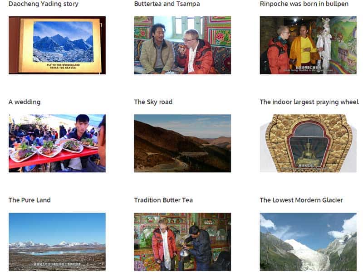Viewport: 363px width, 272px height.
Task: Click the Buttertea and Tsampa title
Action: (x=167, y=4)
